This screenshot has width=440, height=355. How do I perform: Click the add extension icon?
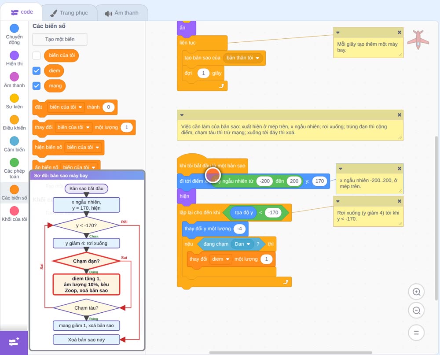coord(14,342)
